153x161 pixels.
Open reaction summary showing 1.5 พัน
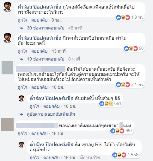126,155
